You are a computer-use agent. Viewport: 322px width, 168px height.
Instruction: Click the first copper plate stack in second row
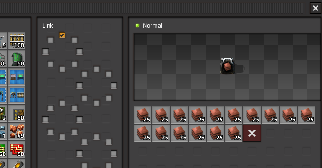tap(143, 133)
